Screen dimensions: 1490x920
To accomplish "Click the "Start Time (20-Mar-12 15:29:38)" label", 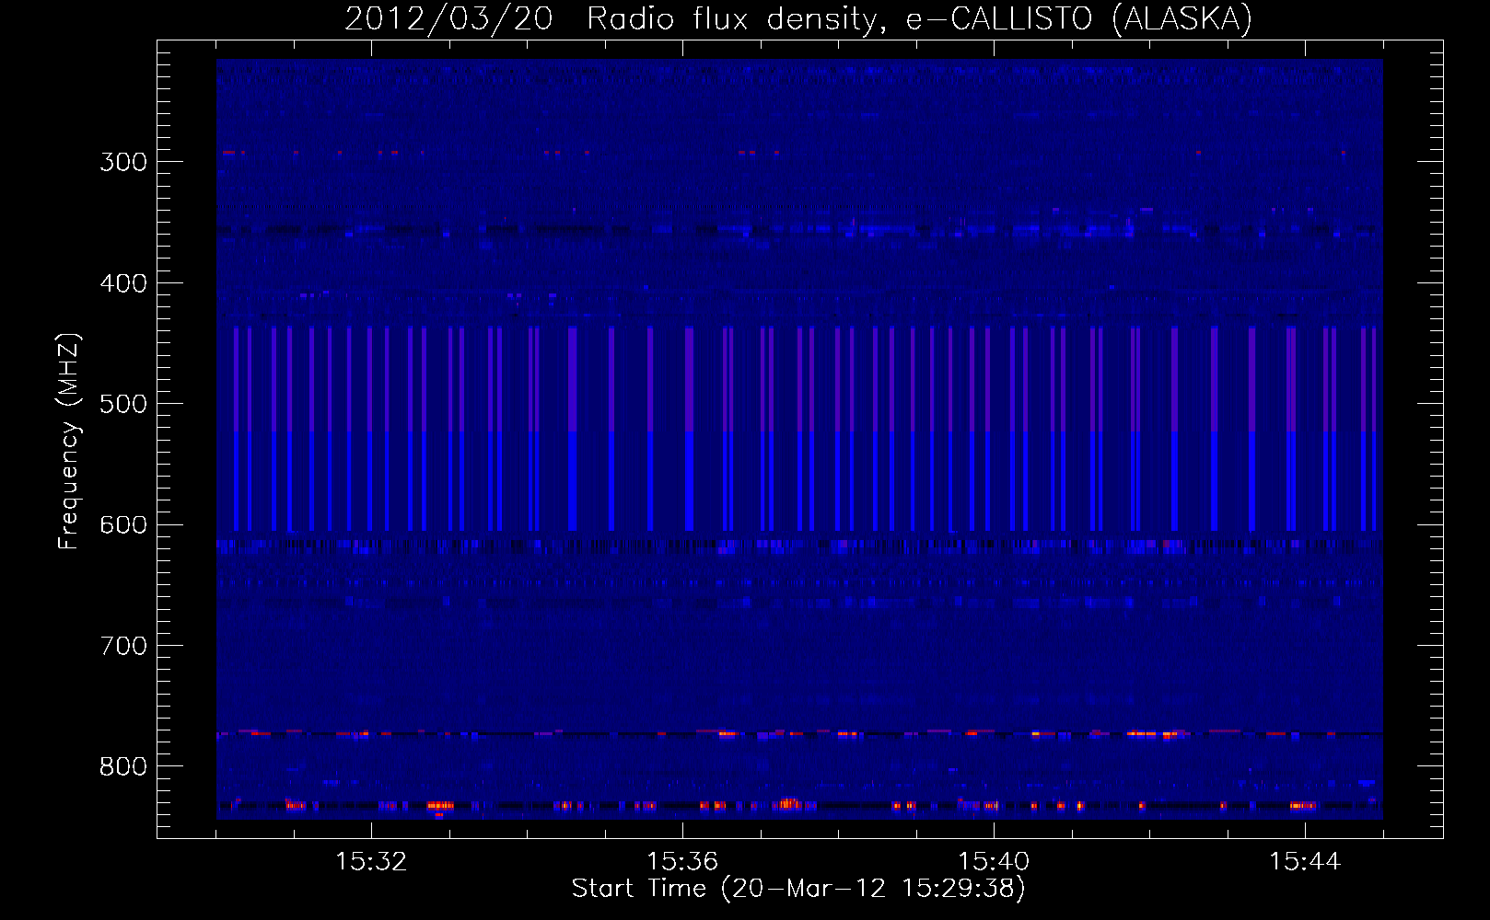I will (x=798, y=889).
